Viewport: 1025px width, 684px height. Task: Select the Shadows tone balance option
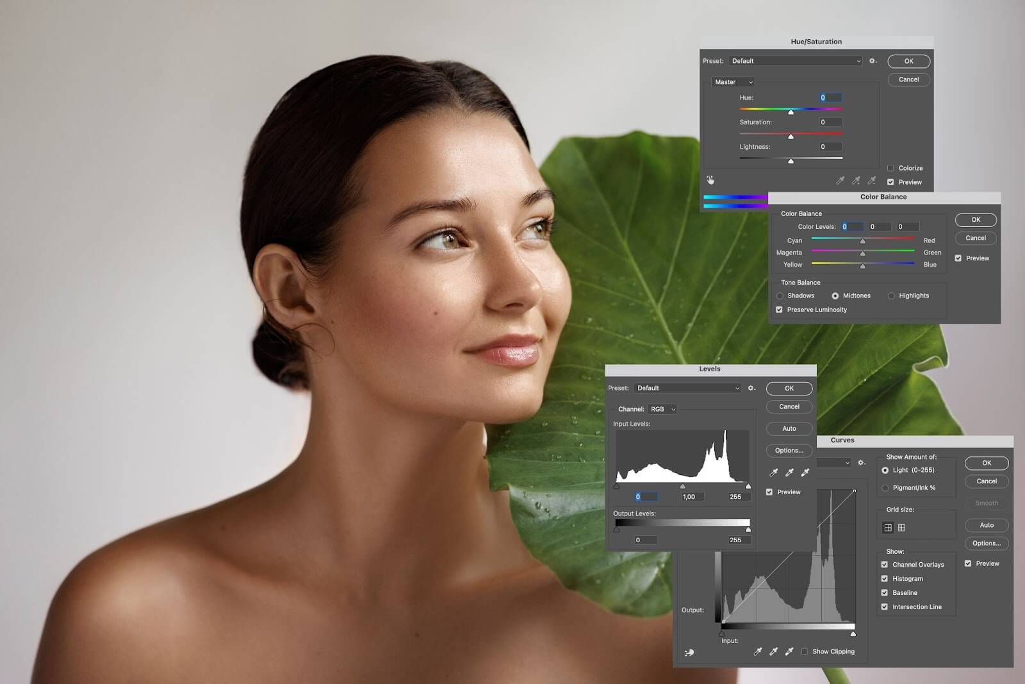pos(780,296)
